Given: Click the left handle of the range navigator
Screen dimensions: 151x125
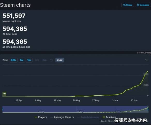Looking at the screenshot, I should (x=3, y=109).
